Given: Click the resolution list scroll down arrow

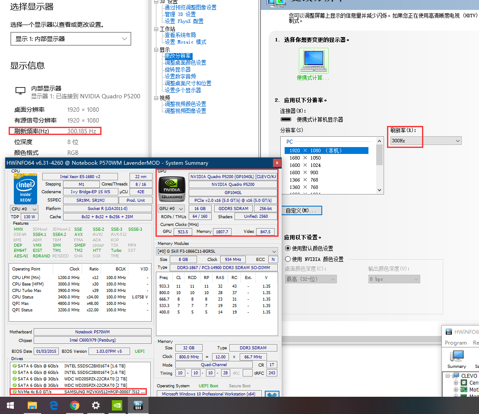Looking at the screenshot, I should pos(379,190).
